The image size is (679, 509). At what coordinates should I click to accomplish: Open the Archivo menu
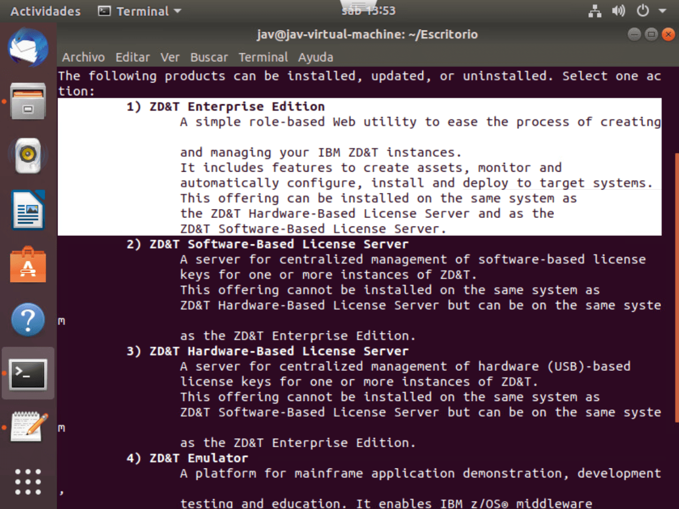tap(83, 57)
